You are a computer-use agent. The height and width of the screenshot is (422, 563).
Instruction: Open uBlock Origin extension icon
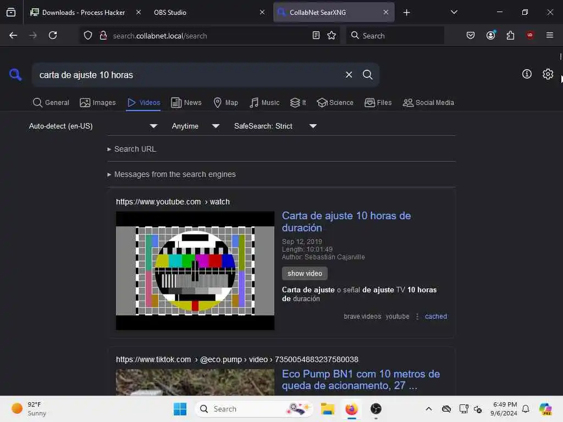[530, 35]
